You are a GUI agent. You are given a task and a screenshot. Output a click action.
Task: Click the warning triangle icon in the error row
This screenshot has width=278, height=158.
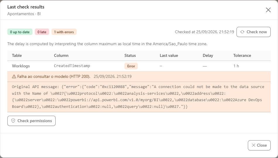(x=14, y=76)
